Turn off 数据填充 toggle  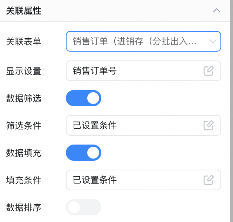(84, 153)
